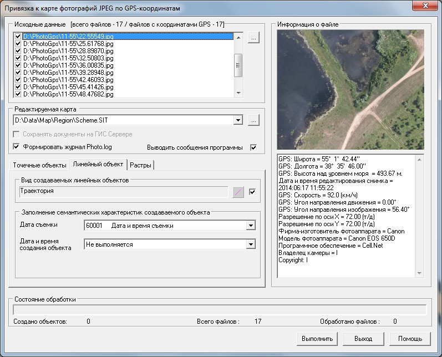
Task: Select file 11-55\36.00835.jpg in list
Action: click(68, 65)
